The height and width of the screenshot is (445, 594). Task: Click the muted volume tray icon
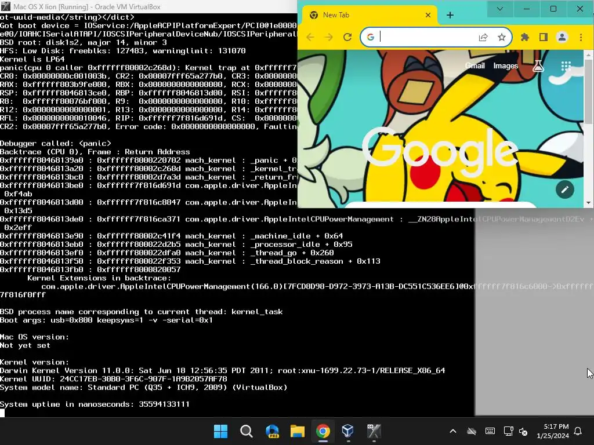(x=524, y=431)
